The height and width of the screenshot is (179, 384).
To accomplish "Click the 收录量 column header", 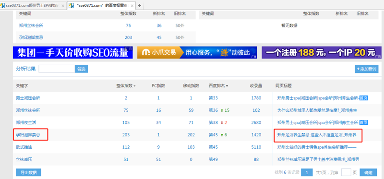I will click(x=256, y=86).
